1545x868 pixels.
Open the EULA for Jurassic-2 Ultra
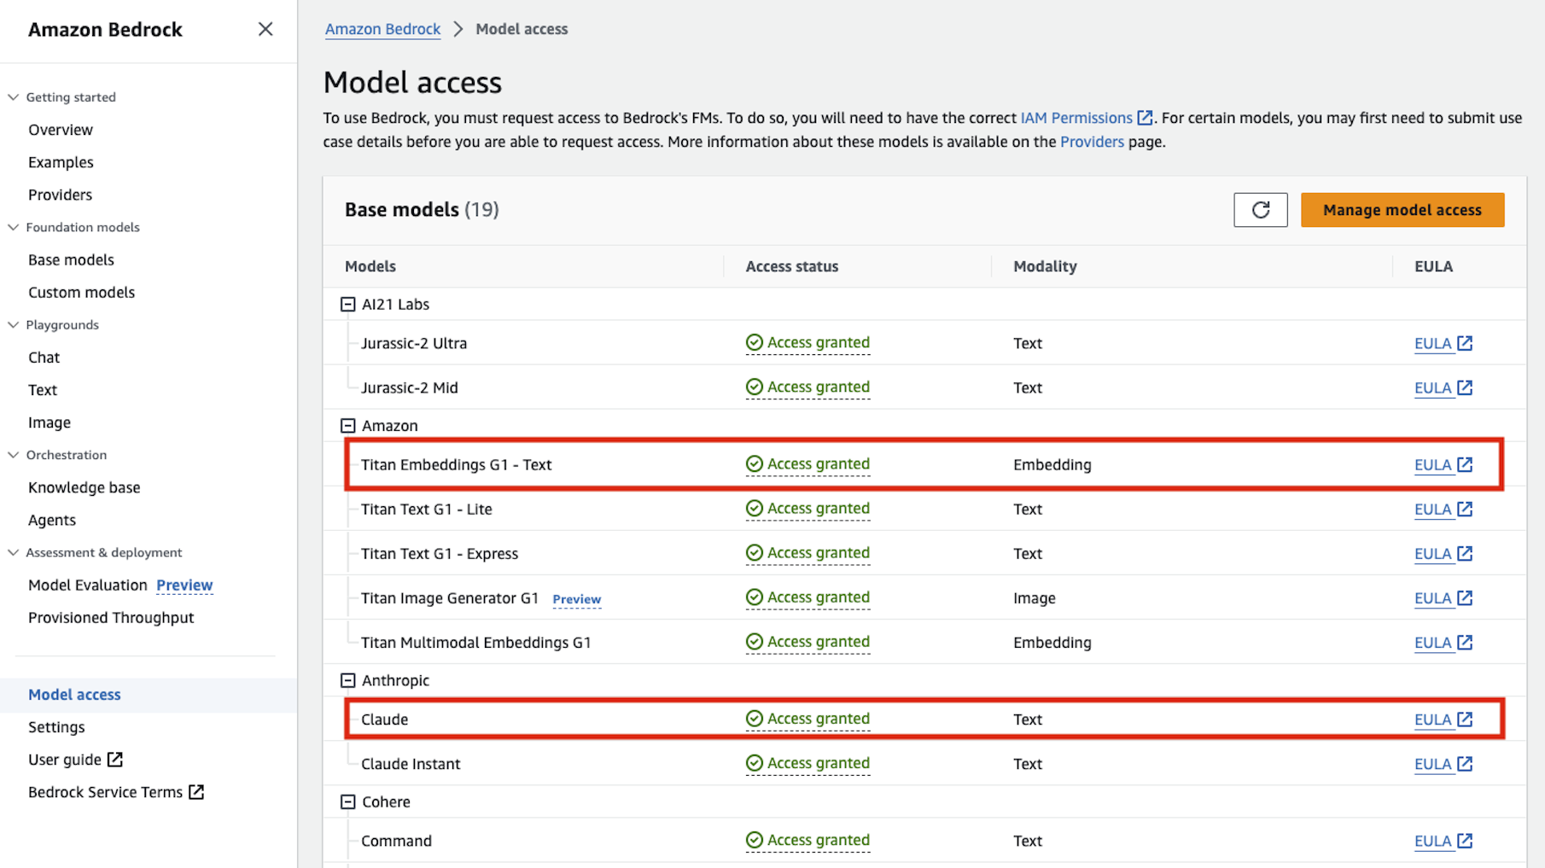click(x=1433, y=342)
